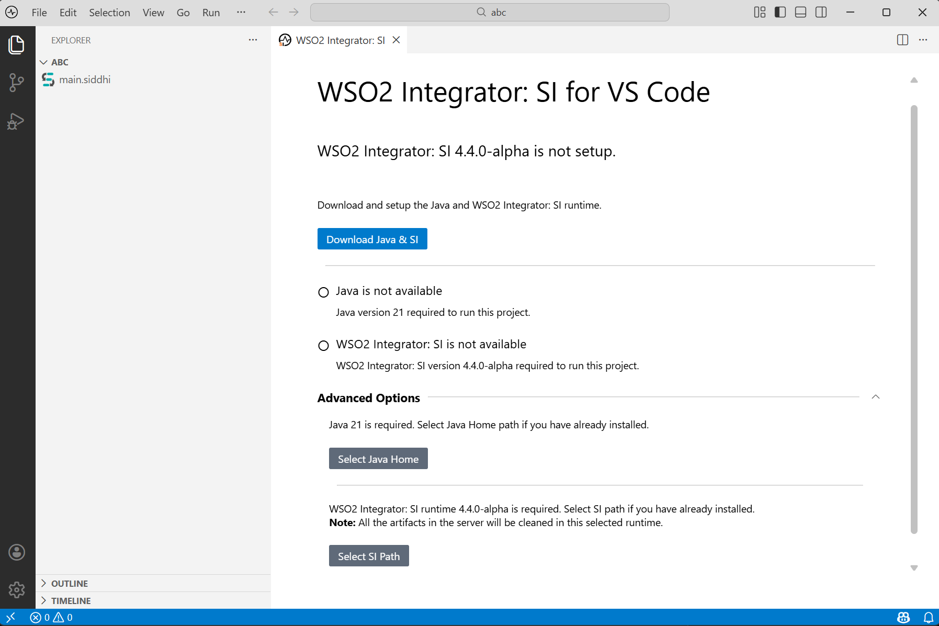Toggle the Panel layout icon
The width and height of the screenshot is (939, 626).
(x=801, y=12)
